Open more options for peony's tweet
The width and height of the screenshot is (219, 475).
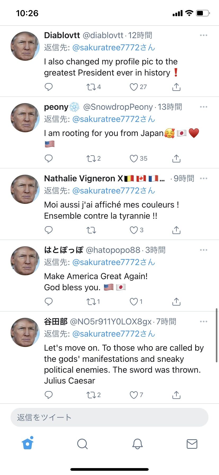pos(204,107)
